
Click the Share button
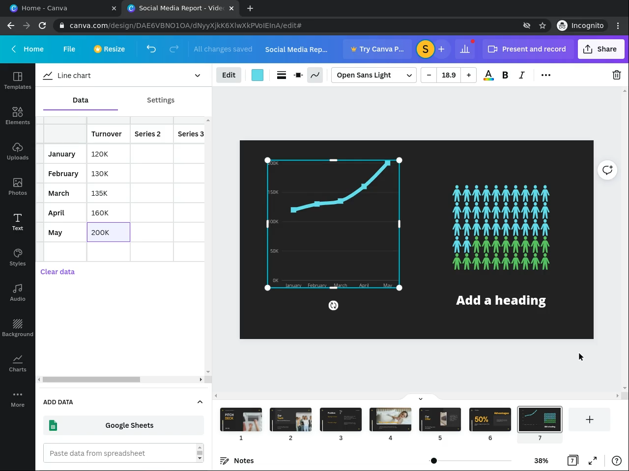click(601, 49)
